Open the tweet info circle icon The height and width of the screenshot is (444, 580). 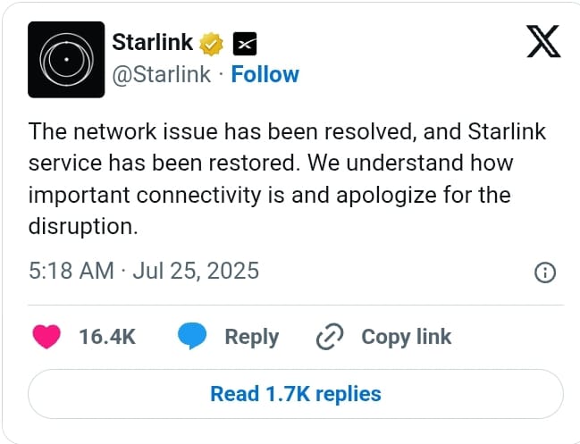point(545,272)
